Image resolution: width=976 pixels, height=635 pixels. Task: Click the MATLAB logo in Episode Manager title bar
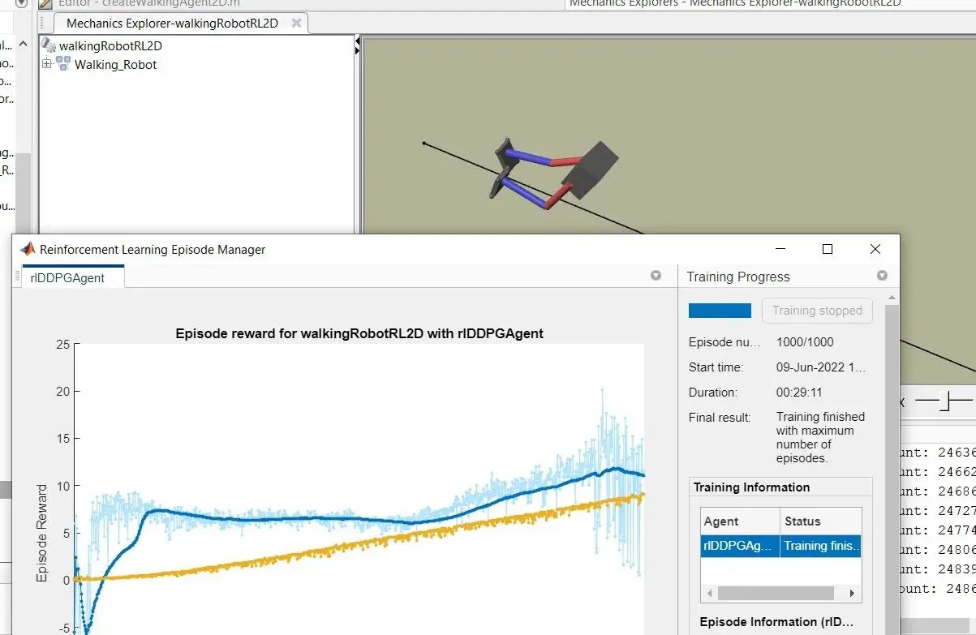pos(28,249)
